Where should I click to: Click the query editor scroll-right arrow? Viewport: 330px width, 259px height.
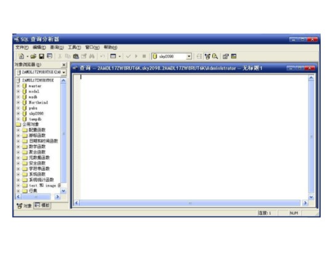point(305,203)
